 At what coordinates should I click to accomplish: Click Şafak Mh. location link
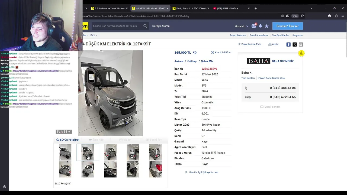pos(207,61)
